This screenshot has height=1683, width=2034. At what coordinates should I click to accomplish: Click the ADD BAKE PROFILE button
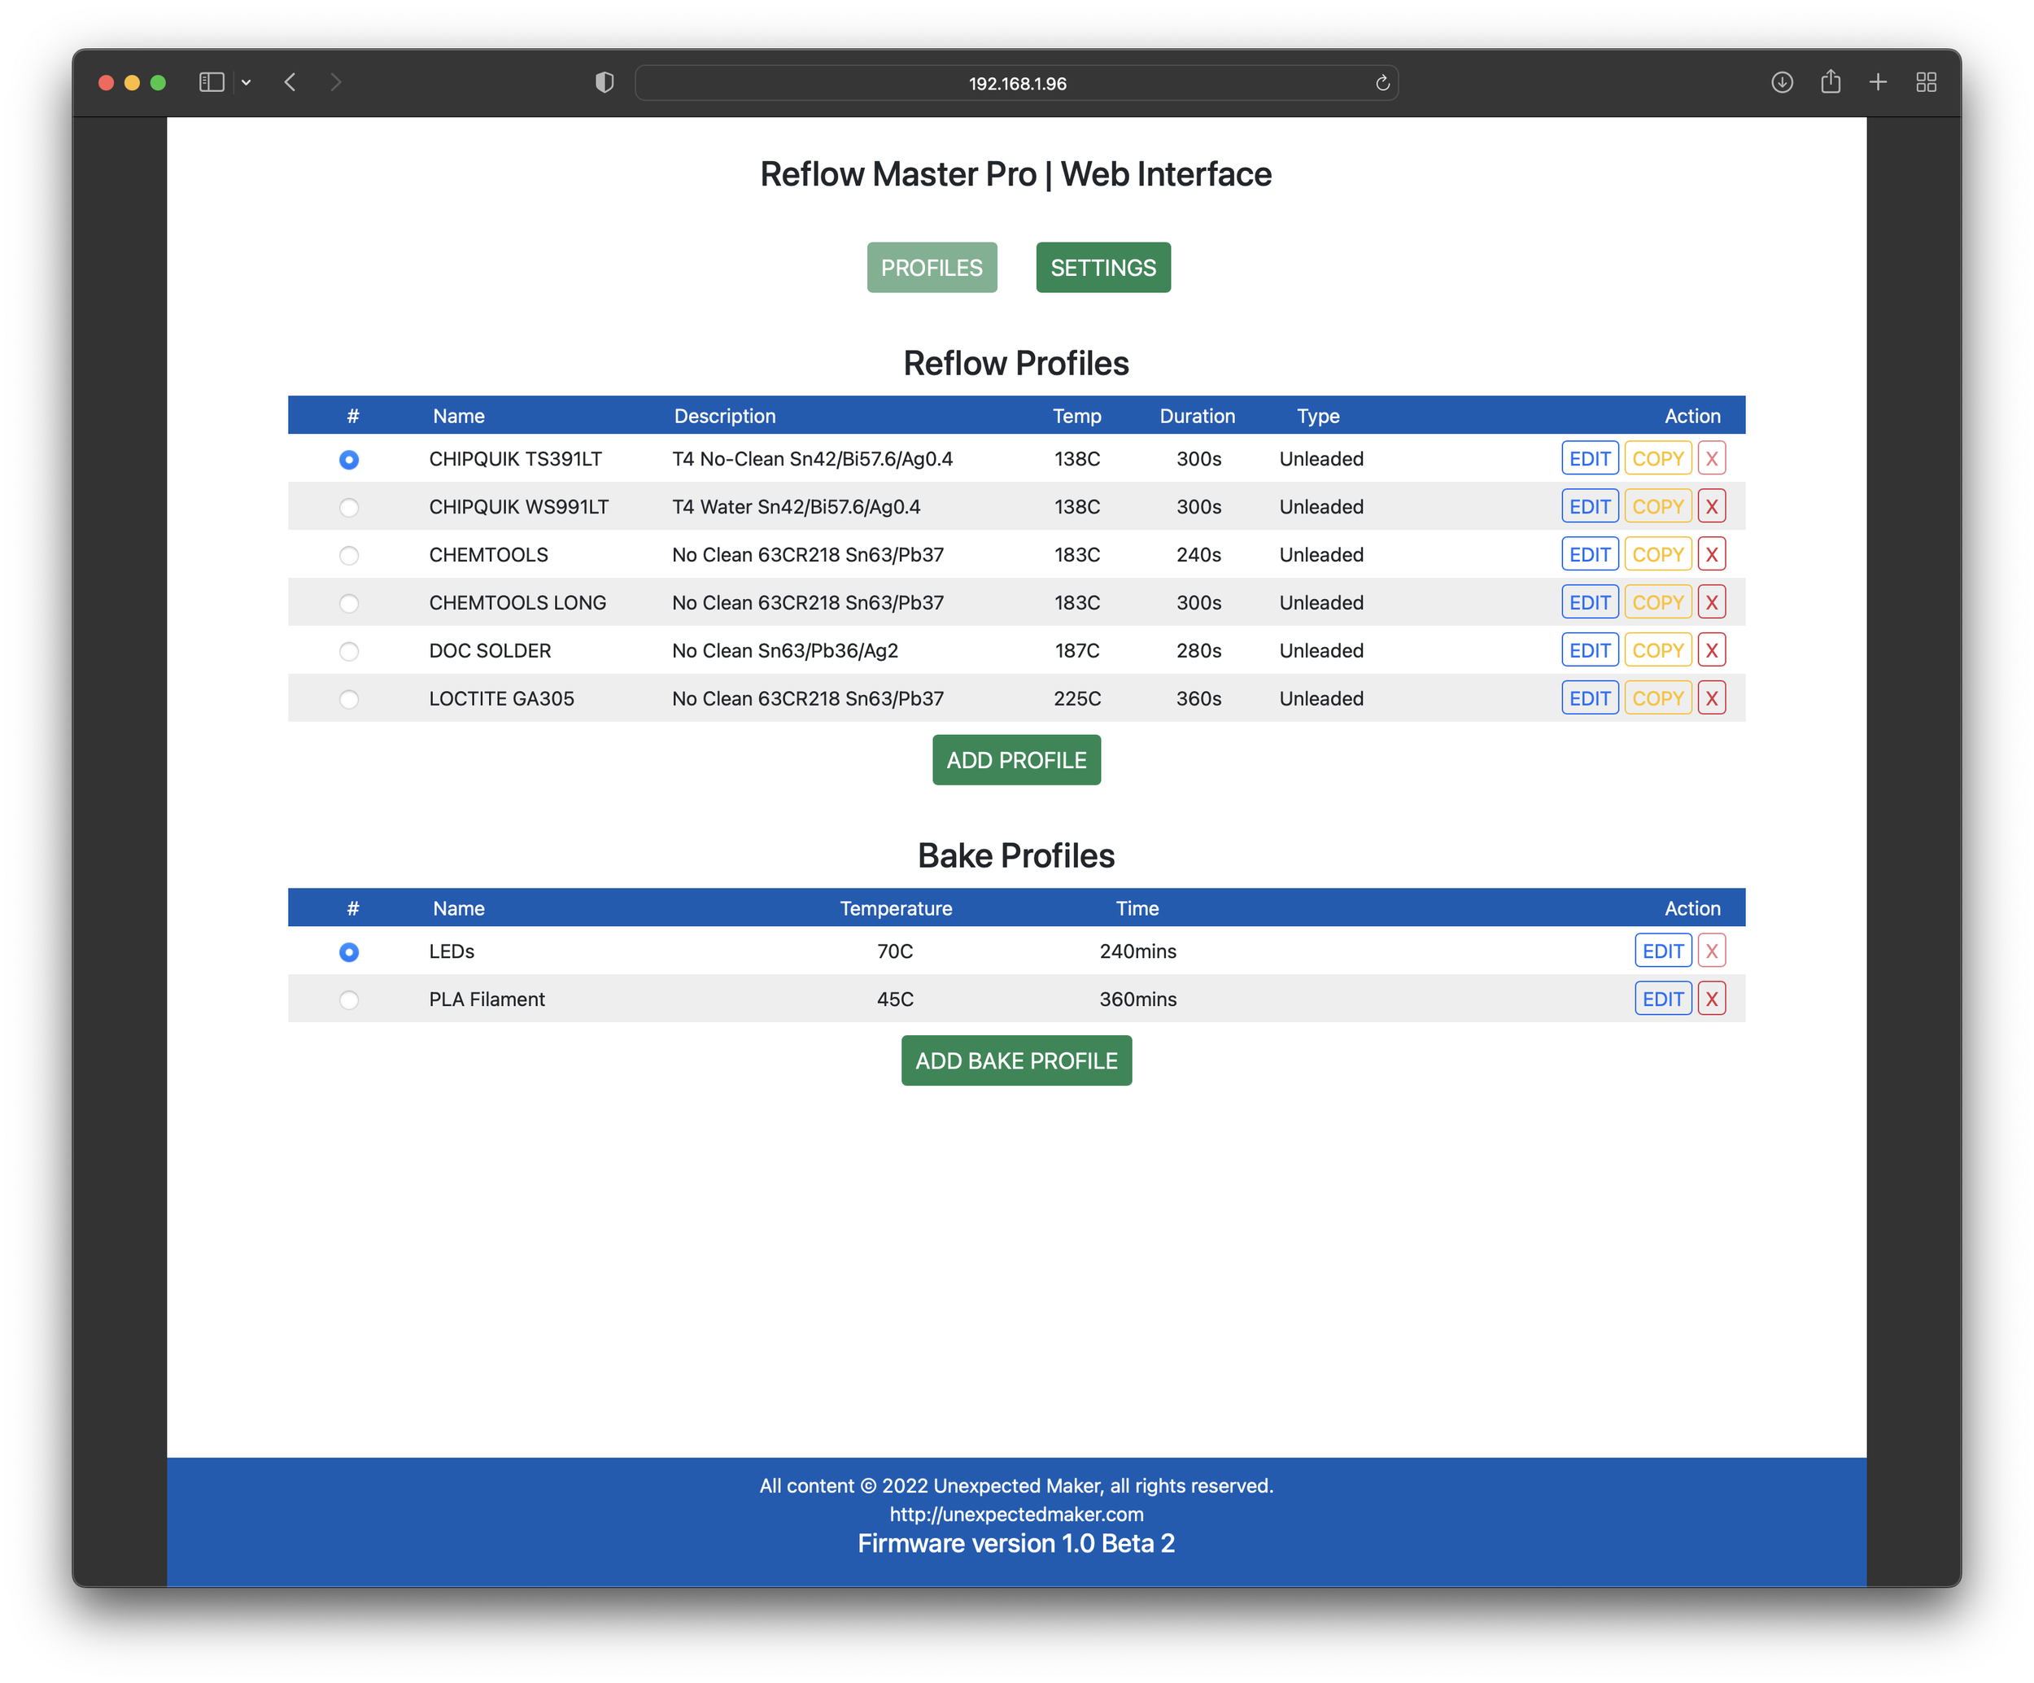1016,1061
